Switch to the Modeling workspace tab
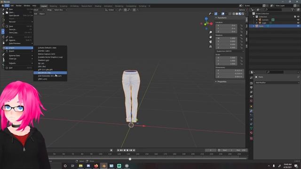The width and height of the screenshot is (301, 169). pyautogui.click(x=53, y=6)
